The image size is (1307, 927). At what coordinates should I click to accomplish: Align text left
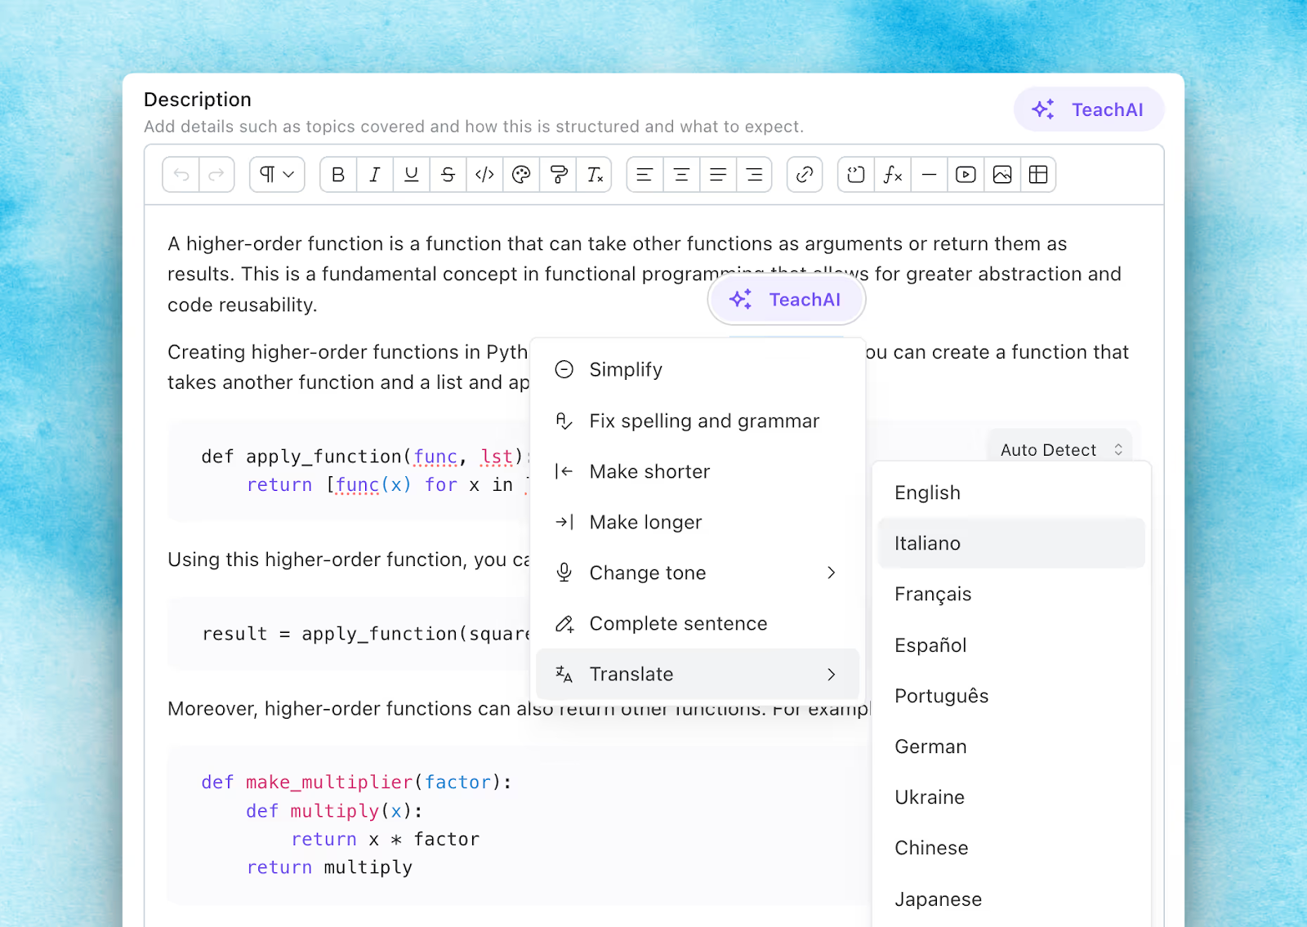(645, 175)
